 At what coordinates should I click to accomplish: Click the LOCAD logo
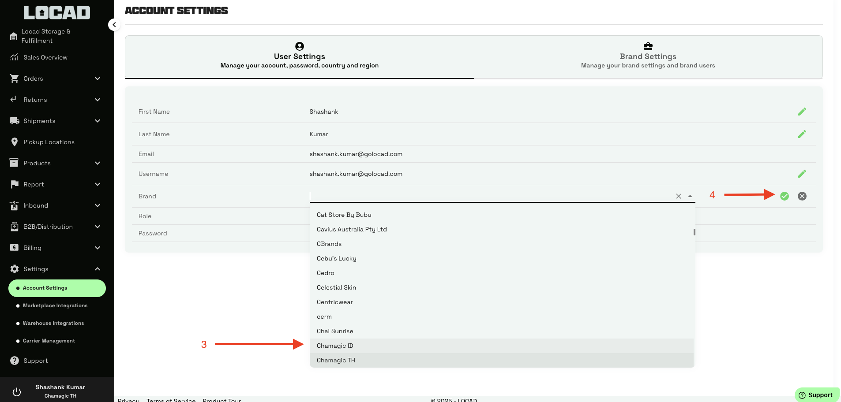click(x=57, y=13)
